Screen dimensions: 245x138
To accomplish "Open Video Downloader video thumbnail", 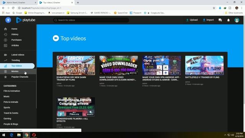I will (x=119, y=66).
